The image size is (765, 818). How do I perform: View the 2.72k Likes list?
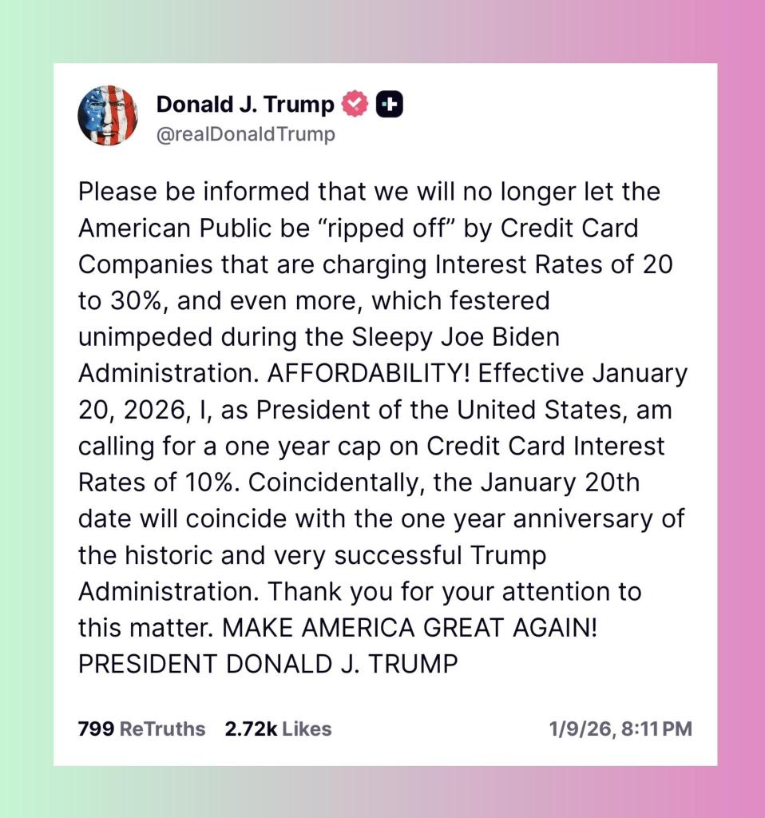click(279, 729)
